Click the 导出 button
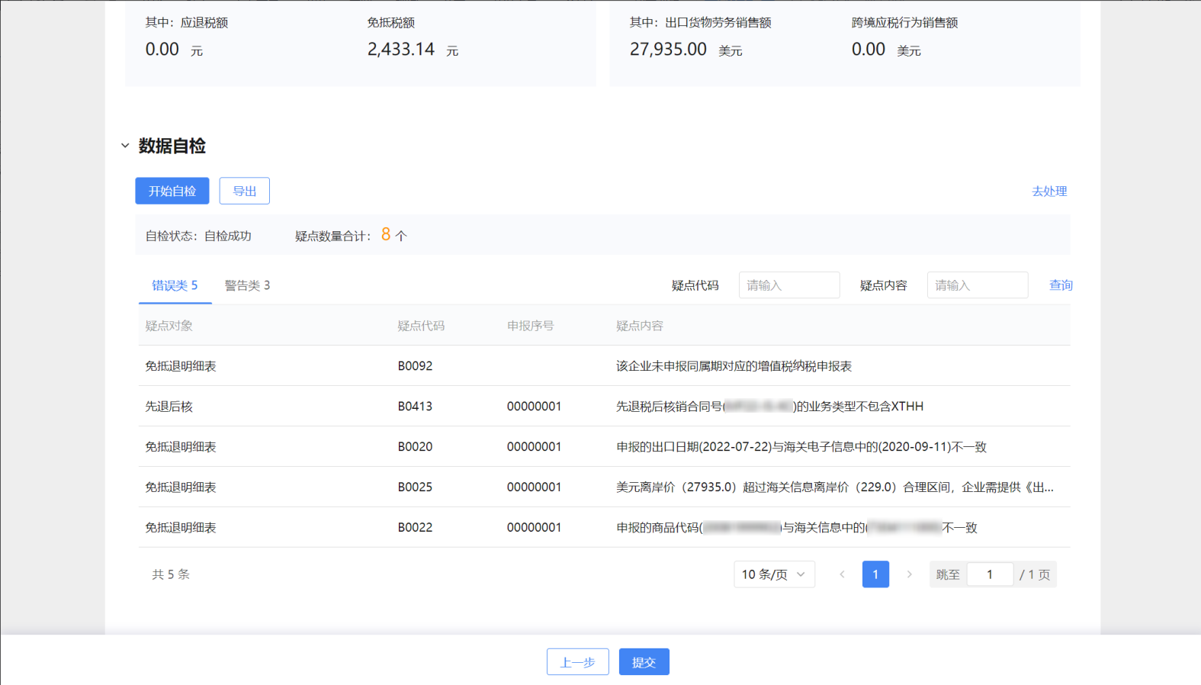Viewport: 1201px width, 685px height. click(244, 191)
